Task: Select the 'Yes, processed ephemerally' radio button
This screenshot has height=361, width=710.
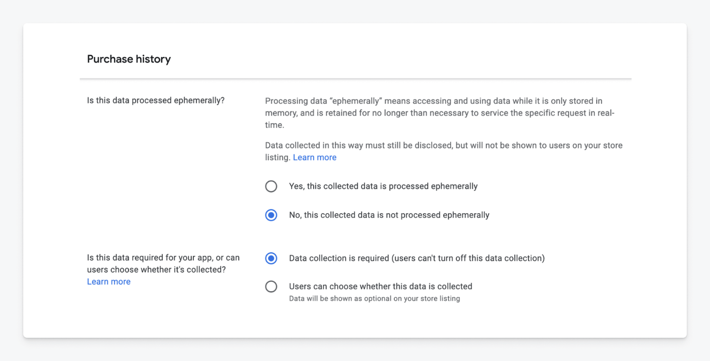Action: pyautogui.click(x=271, y=186)
